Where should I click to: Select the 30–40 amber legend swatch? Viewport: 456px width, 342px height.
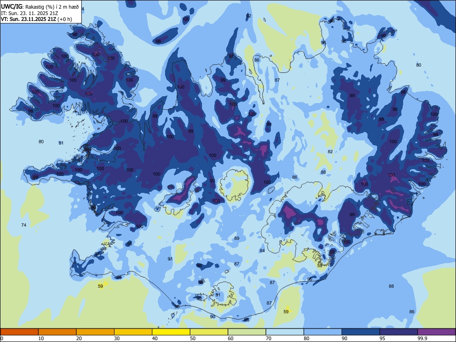click(x=133, y=332)
